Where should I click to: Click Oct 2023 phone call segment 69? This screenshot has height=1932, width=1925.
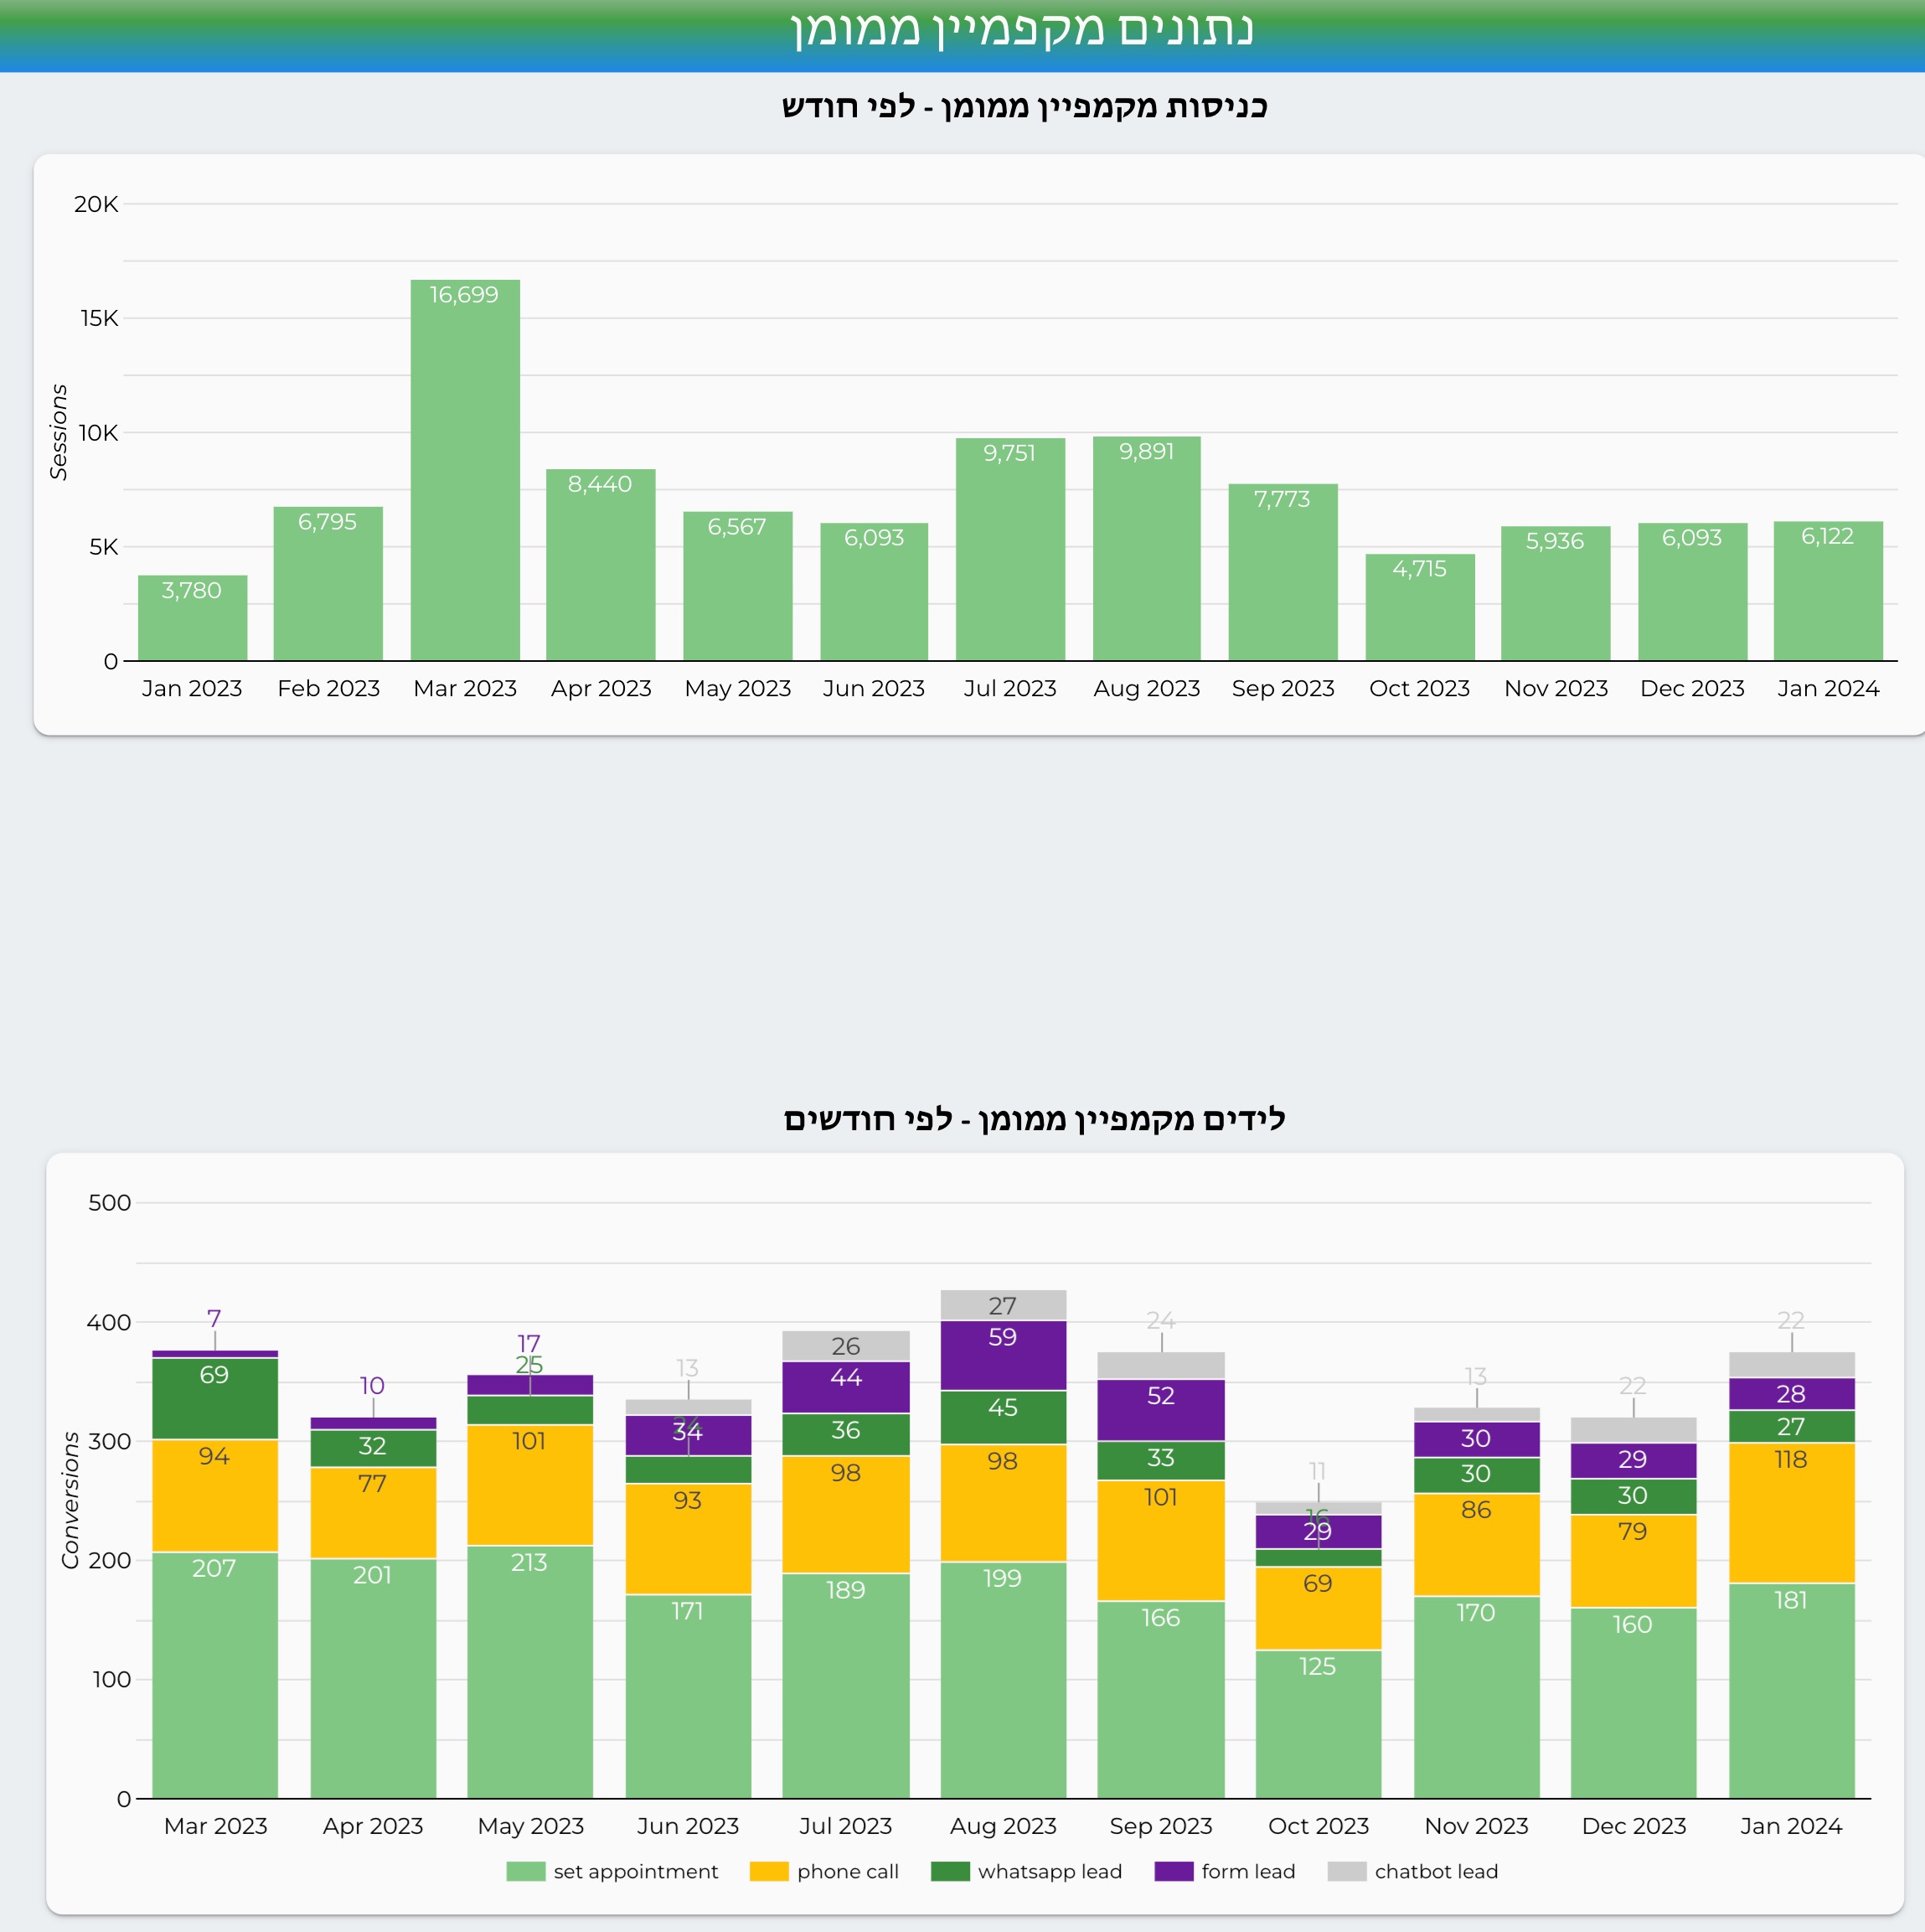click(x=1318, y=1608)
